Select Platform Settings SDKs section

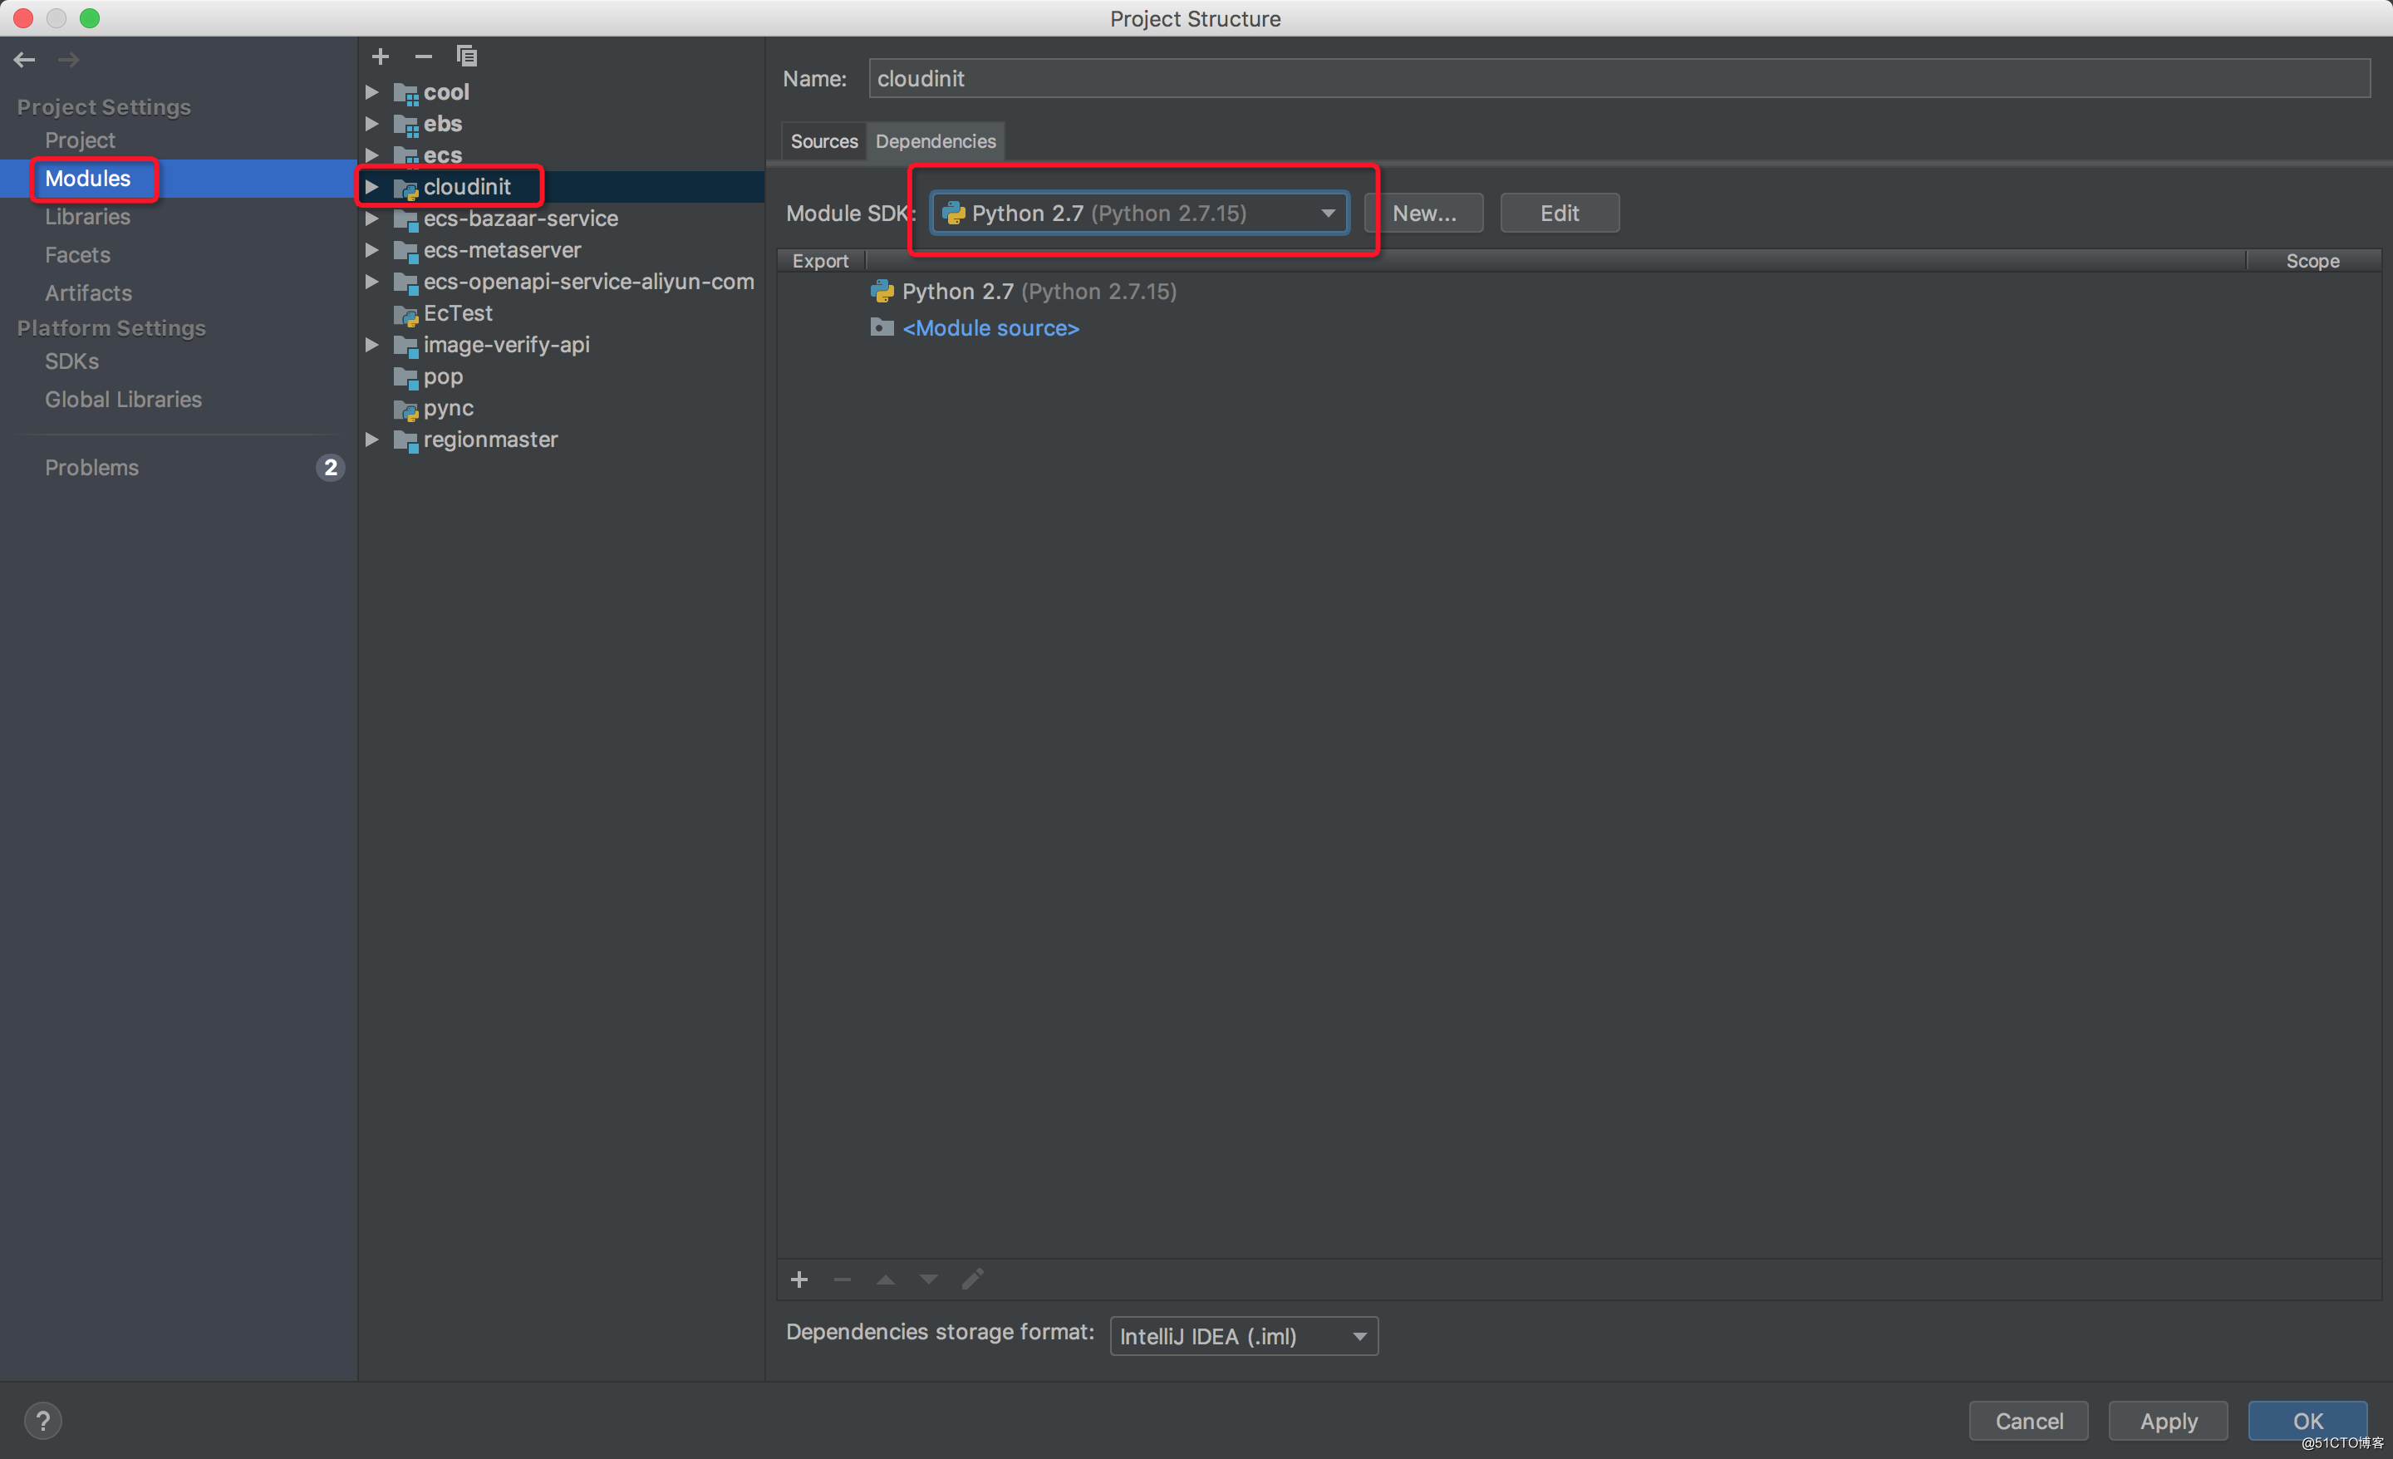pos(71,361)
